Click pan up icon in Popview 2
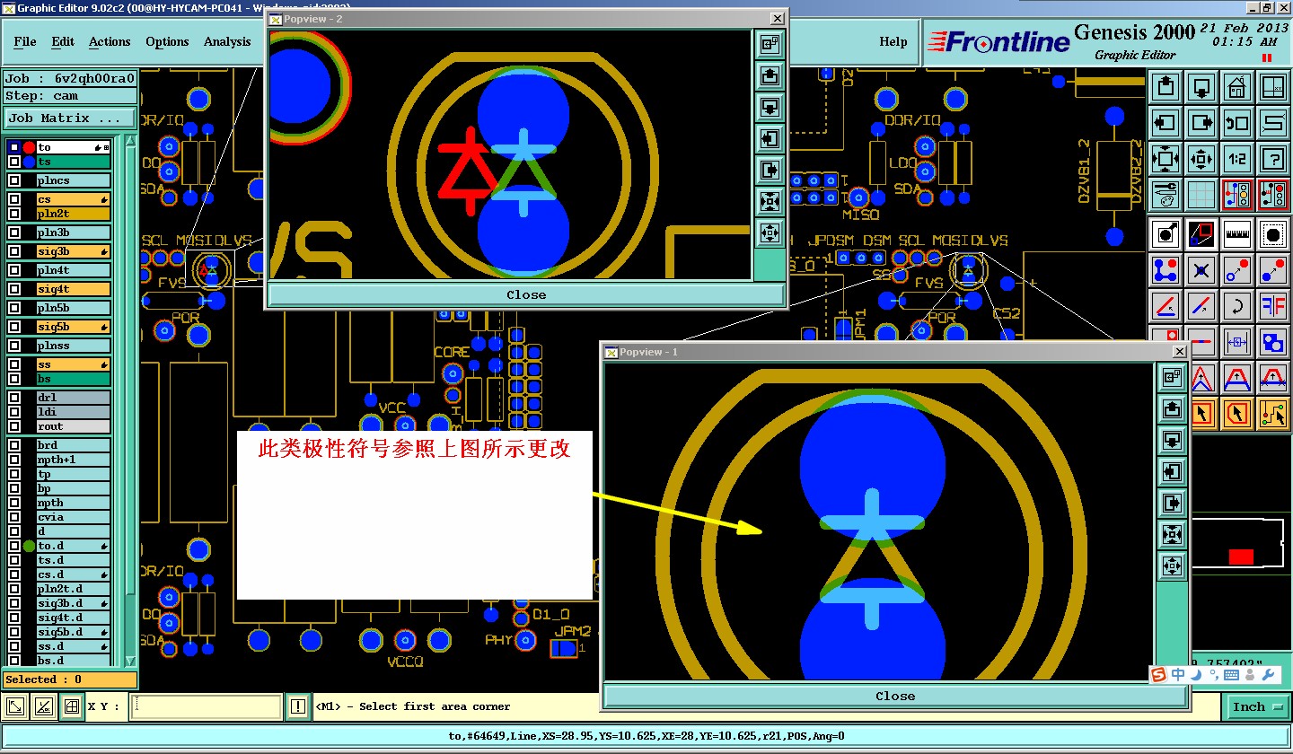Image resolution: width=1293 pixels, height=754 pixels. click(x=769, y=75)
